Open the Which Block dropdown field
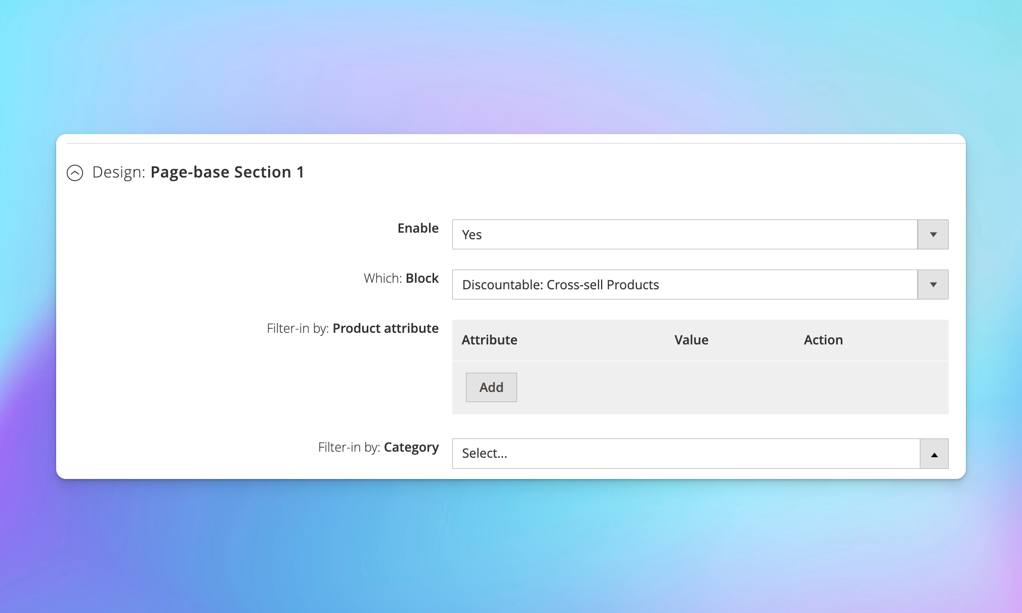This screenshot has width=1022, height=613. [x=700, y=284]
